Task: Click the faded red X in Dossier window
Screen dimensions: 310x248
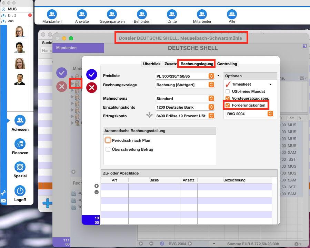Action: (x=62, y=87)
